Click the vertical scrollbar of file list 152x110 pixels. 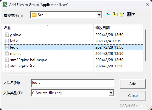pos(145,45)
